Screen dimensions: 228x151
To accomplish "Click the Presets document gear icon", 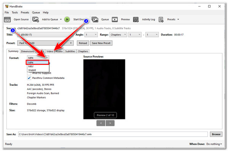I will (x=161, y=19).
